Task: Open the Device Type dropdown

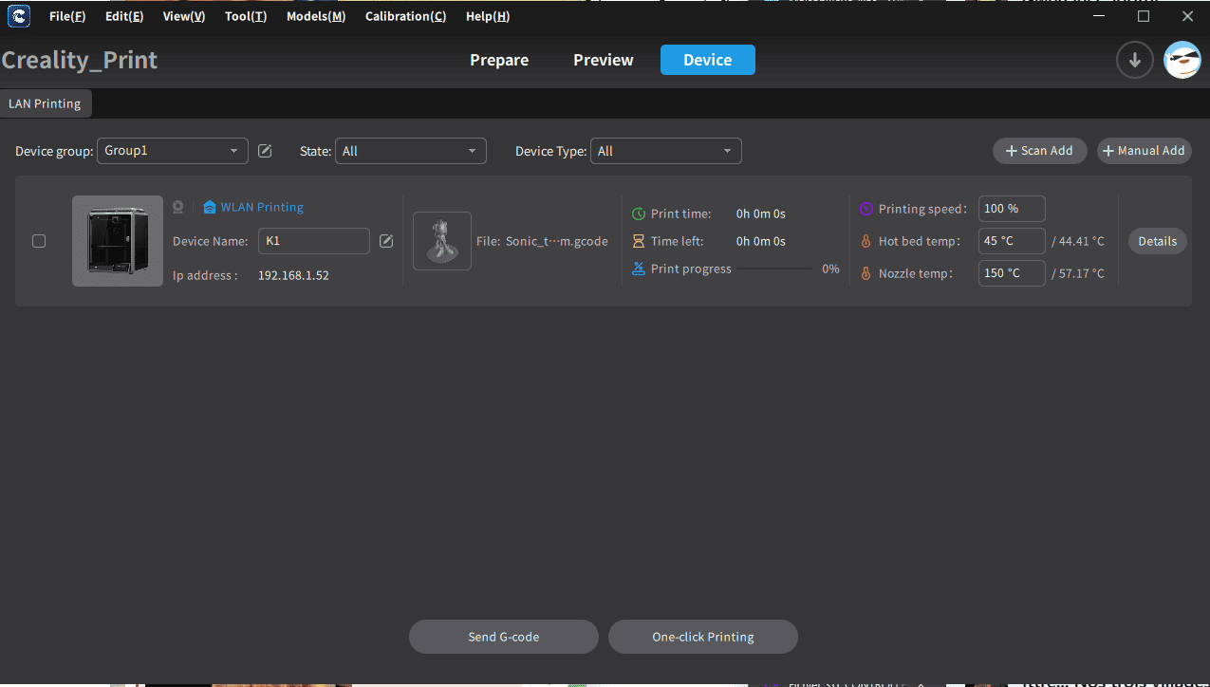Action: click(x=665, y=151)
